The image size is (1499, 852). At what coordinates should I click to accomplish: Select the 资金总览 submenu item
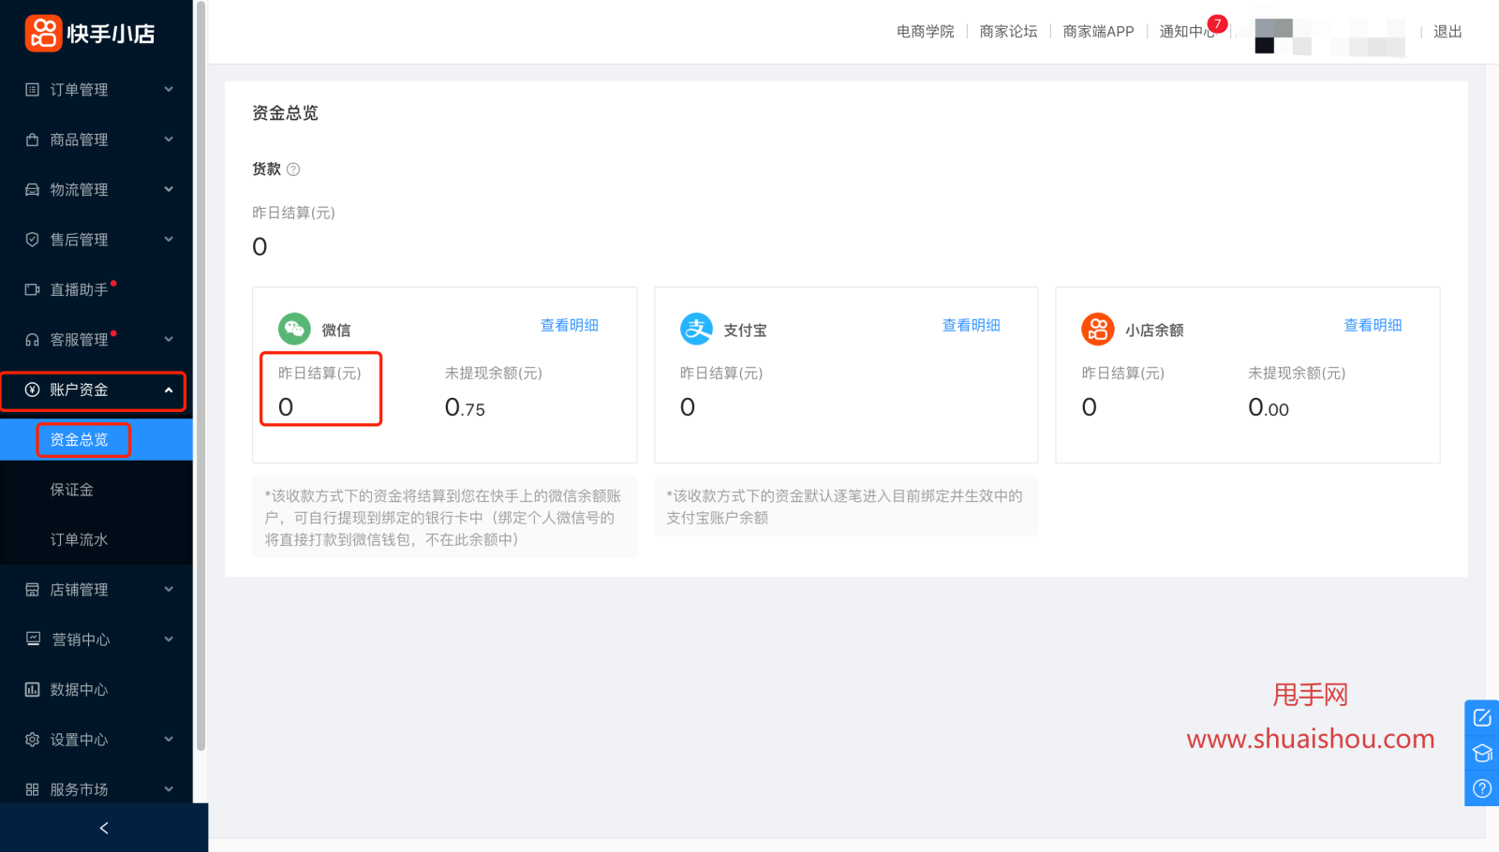coord(96,440)
